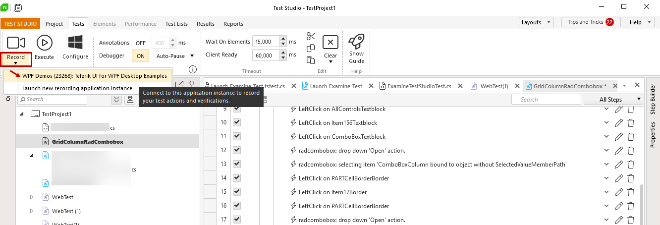The height and width of the screenshot is (225, 660).
Task: Click the icon right of collapse-all in project panel
Action: [x=130, y=99]
